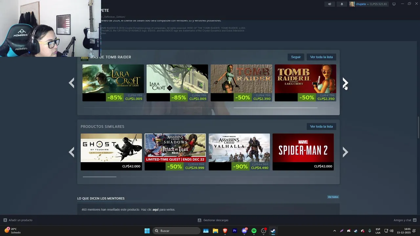
Task: Click similar products carousel scroll bar
Action: [x=99, y=177]
